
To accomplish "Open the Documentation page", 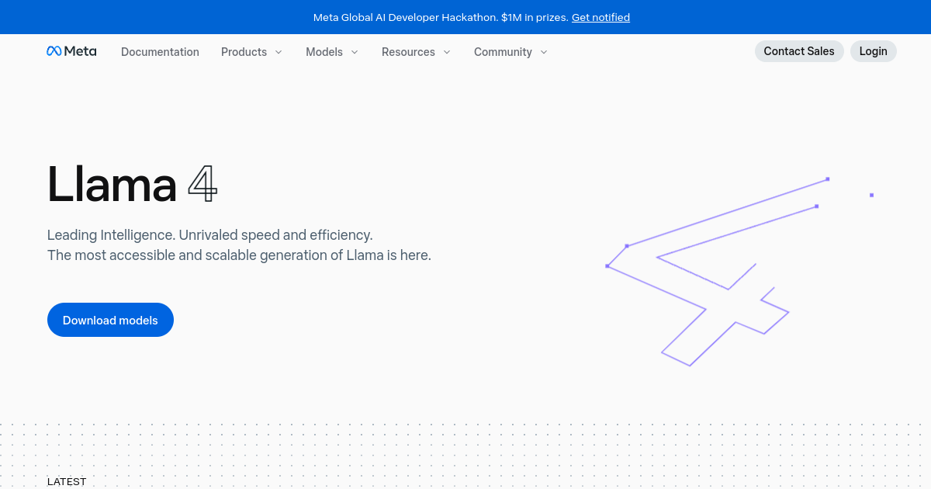I will 160,52.
